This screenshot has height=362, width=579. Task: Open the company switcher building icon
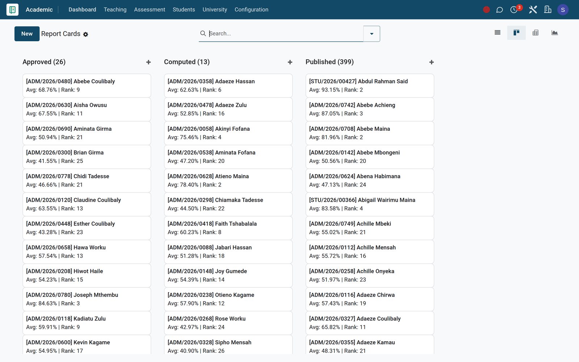click(x=548, y=10)
